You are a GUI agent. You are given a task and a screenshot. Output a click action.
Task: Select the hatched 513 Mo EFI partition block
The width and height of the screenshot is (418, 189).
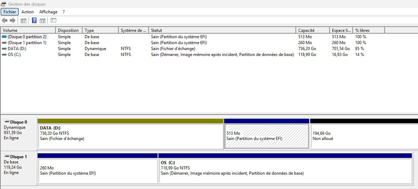[x=267, y=134]
